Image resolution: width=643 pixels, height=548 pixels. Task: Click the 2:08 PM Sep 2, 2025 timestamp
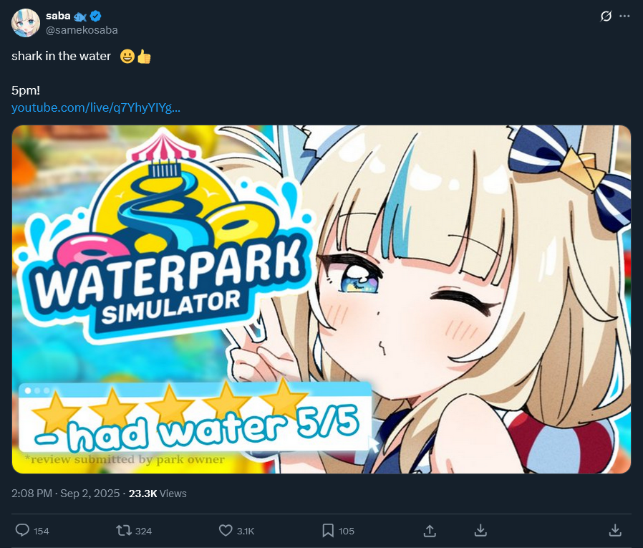pos(66,494)
